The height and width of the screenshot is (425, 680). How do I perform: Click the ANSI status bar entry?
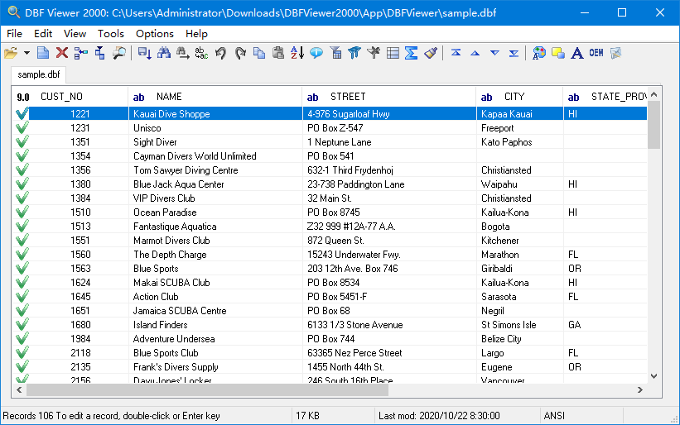click(581, 416)
